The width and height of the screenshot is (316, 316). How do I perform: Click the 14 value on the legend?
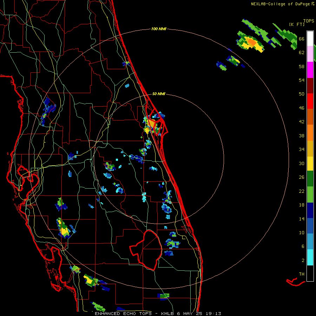tap(302, 219)
